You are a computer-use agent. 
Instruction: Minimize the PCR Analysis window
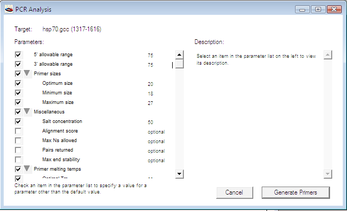coord(302,10)
